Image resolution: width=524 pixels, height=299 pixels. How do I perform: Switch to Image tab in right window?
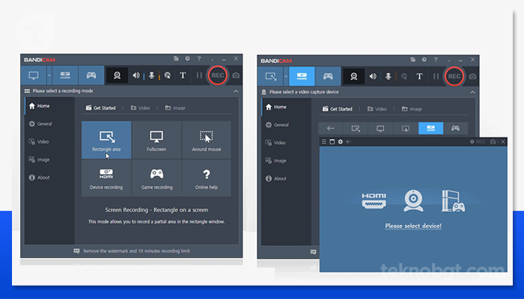412,109
